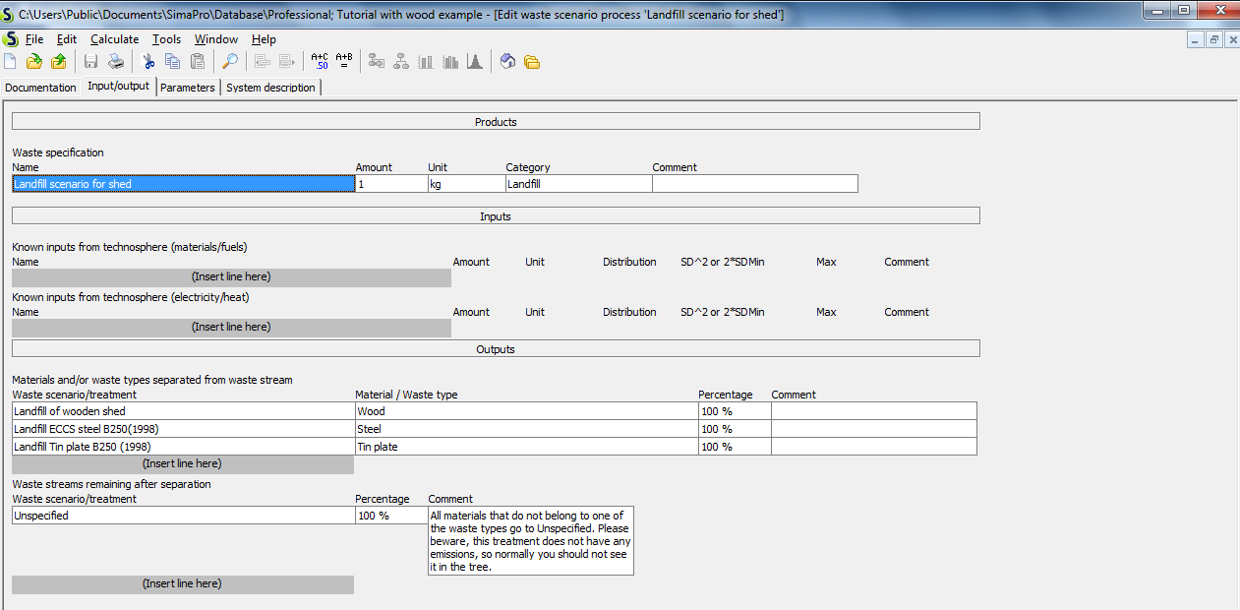1240x610 pixels.
Task: Insert line under electricity/heat inputs
Action: click(231, 328)
